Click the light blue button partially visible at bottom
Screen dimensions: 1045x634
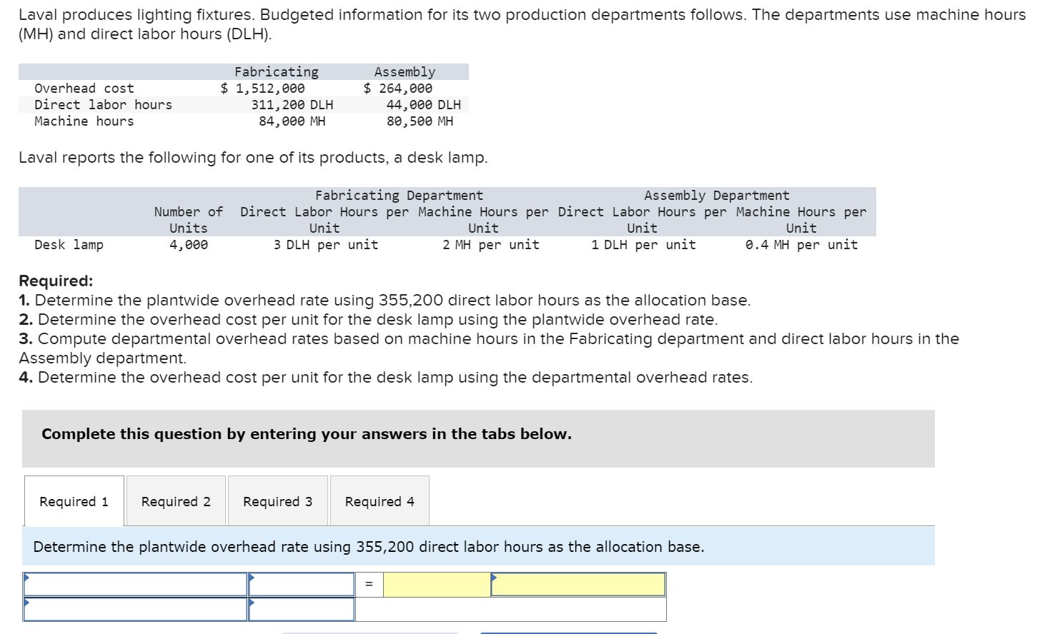370,633
